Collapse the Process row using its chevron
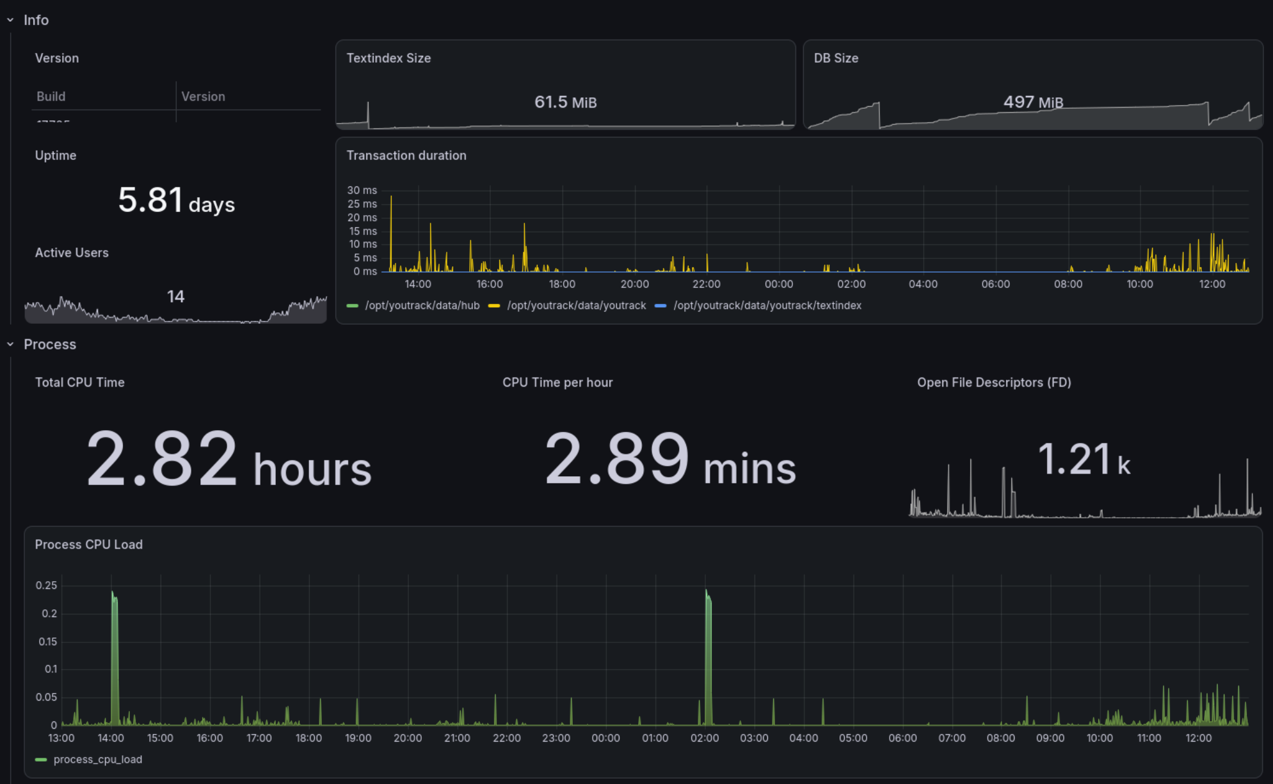This screenshot has height=784, width=1273. pyautogui.click(x=10, y=344)
